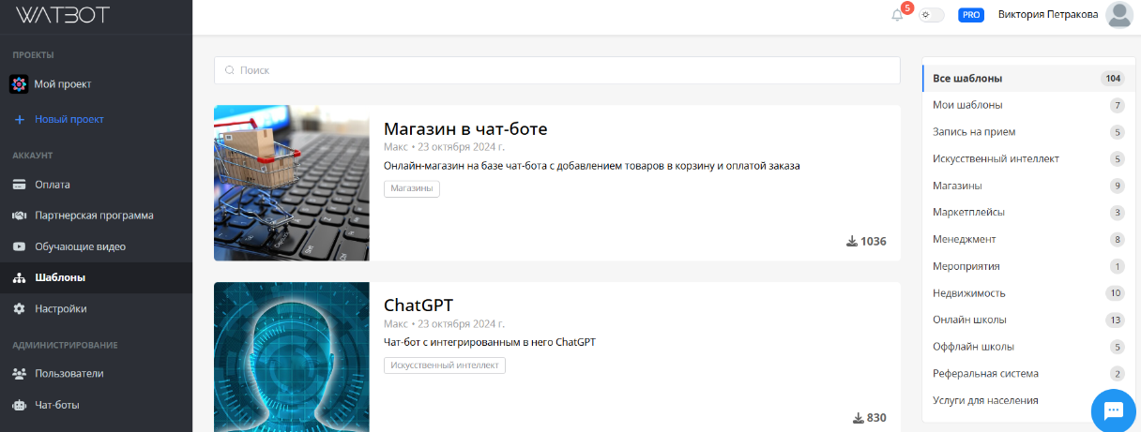Viewport: 1141px width, 432px height.
Task: Open the live chat support bubble
Action: pyautogui.click(x=1113, y=410)
